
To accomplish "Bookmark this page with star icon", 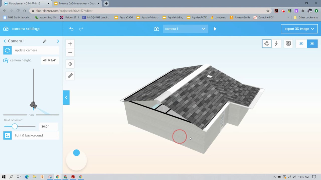I will click(268, 11).
